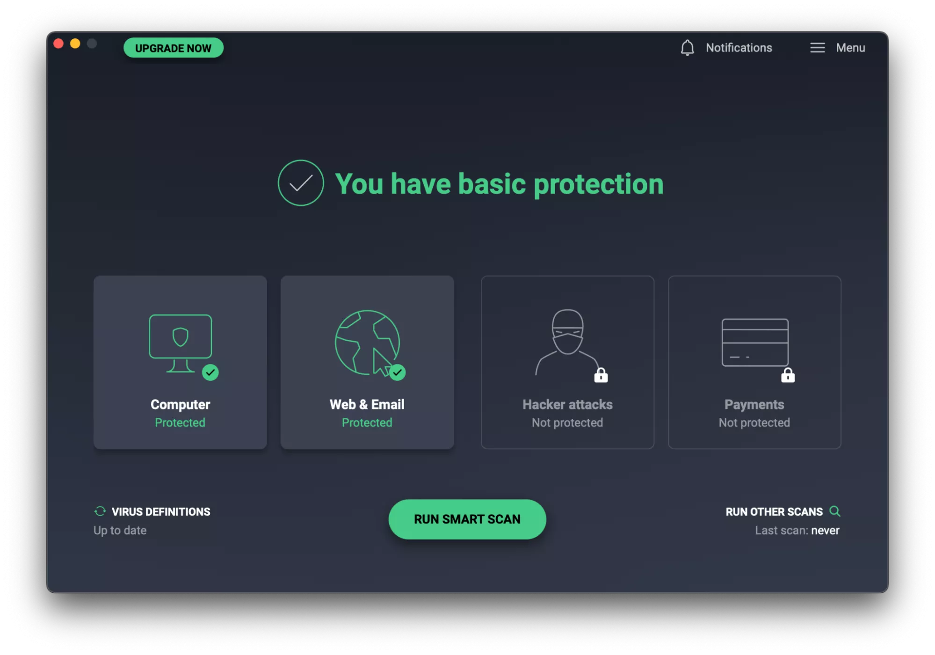
Task: Open Run Other Scans link
Action: 774,512
